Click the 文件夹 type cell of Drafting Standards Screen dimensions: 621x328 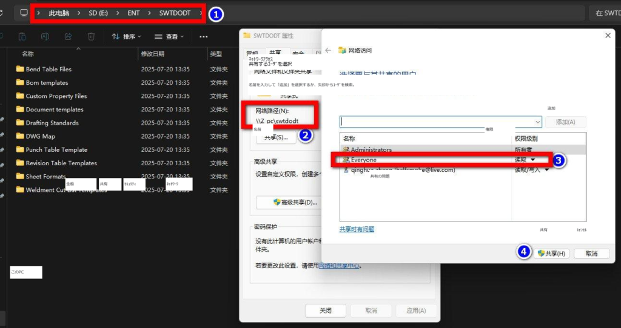tap(218, 122)
